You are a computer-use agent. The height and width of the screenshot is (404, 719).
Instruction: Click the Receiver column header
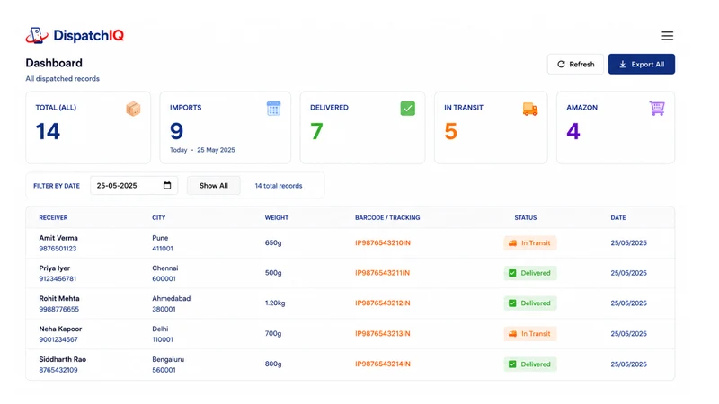53,217
